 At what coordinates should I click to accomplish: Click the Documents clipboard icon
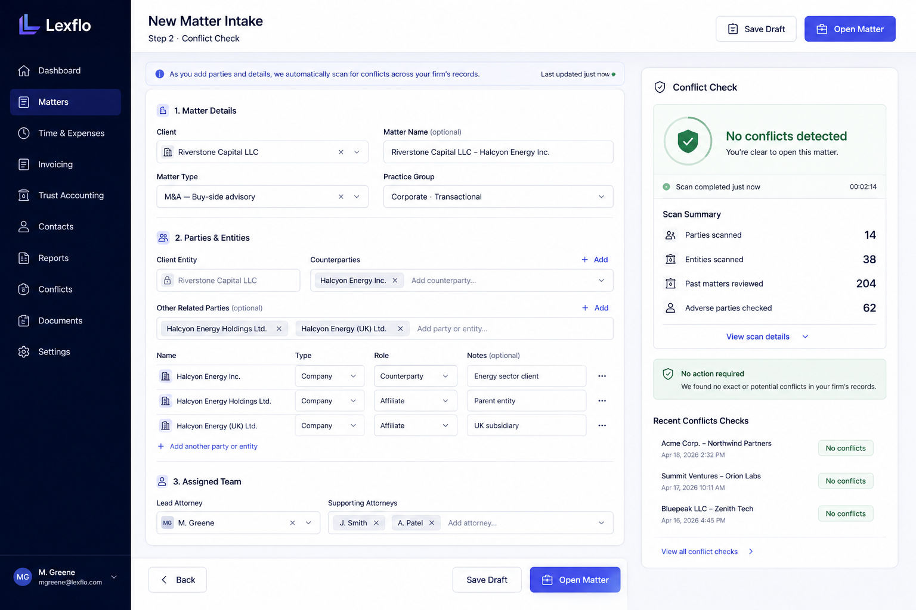pos(24,320)
